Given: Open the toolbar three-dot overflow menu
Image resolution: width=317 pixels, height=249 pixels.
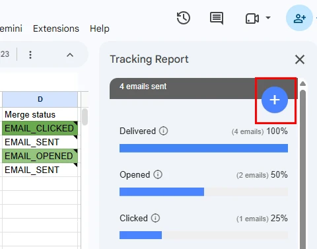Looking at the screenshot, I should 30,55.
